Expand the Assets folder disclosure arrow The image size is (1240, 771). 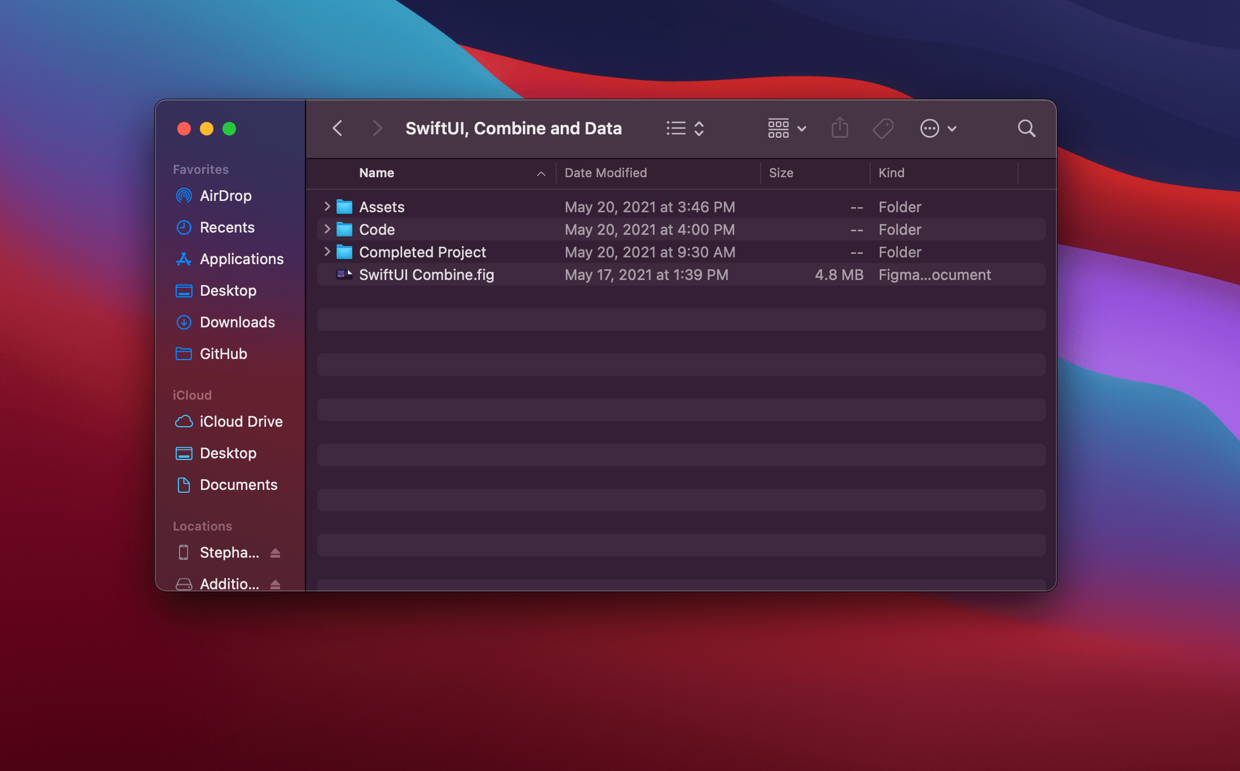pyautogui.click(x=327, y=207)
